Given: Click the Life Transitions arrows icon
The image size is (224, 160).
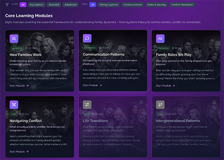Looking at the screenshot, I should (x=87, y=105).
